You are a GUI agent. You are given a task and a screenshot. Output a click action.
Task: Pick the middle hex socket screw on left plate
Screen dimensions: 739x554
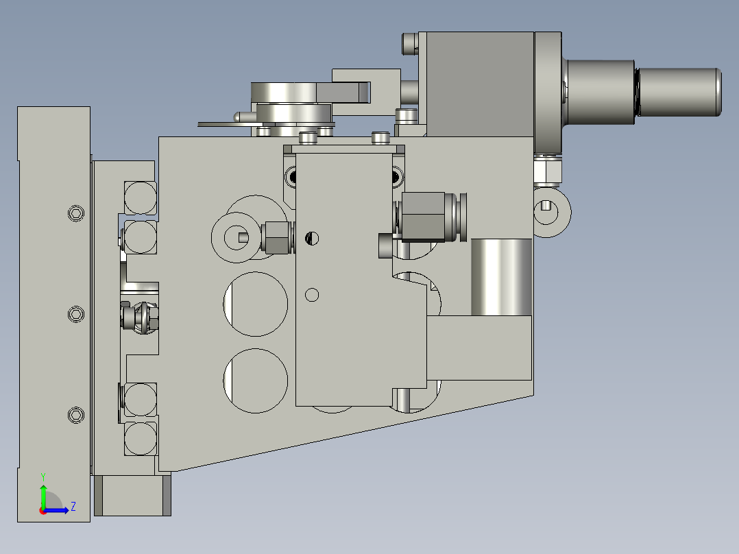[x=76, y=314]
